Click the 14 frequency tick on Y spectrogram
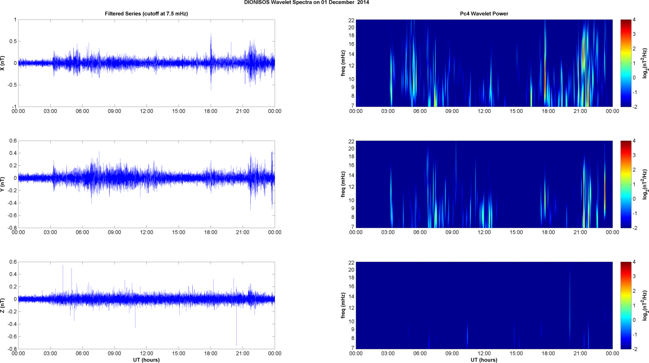The image size is (649, 363). click(x=352, y=175)
